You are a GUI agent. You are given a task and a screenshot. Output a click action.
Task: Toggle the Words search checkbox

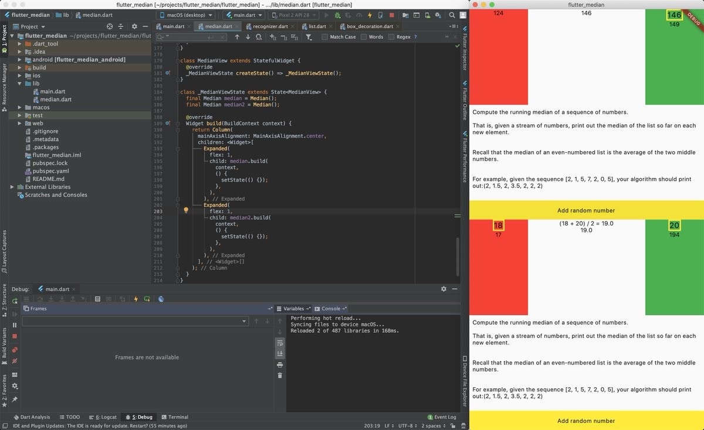click(364, 37)
